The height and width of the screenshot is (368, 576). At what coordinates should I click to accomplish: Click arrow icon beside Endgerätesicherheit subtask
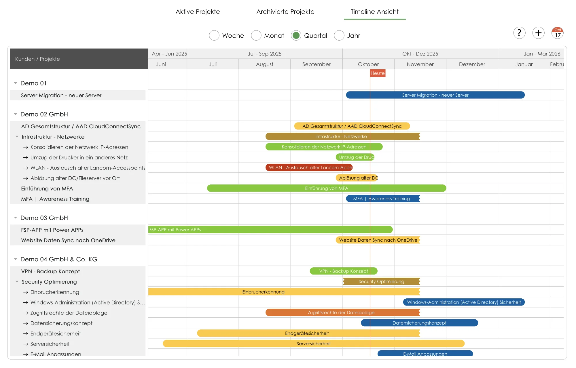point(26,334)
